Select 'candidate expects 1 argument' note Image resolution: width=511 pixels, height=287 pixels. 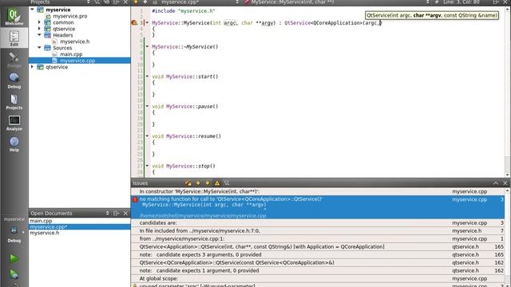coord(318,271)
